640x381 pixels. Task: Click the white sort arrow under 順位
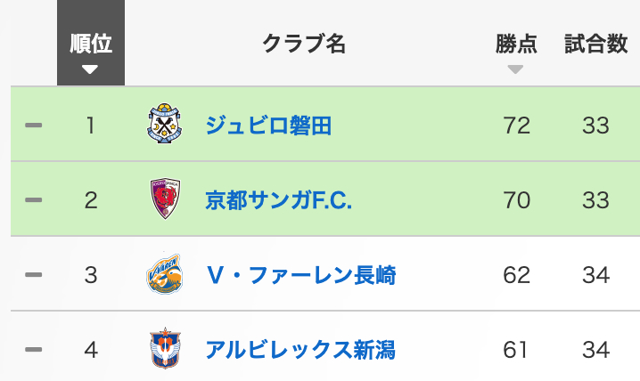pos(90,69)
